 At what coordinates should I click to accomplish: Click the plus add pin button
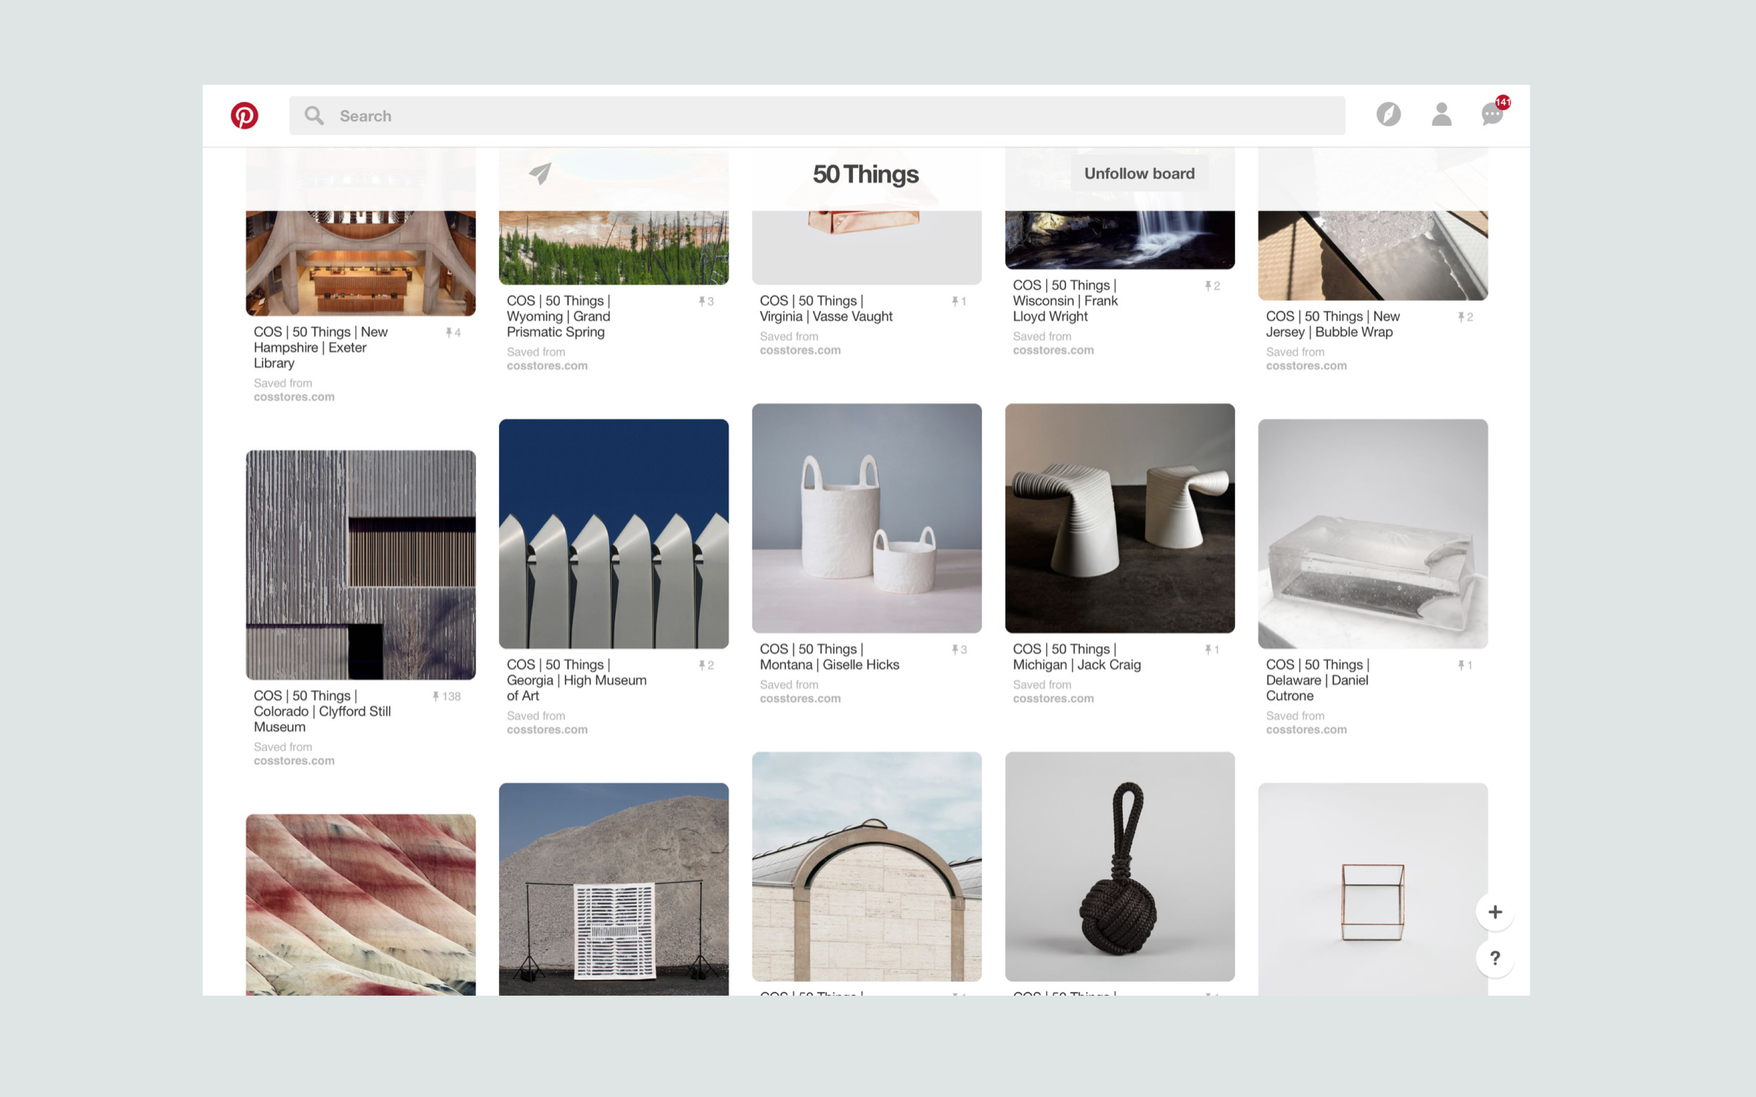click(1495, 912)
